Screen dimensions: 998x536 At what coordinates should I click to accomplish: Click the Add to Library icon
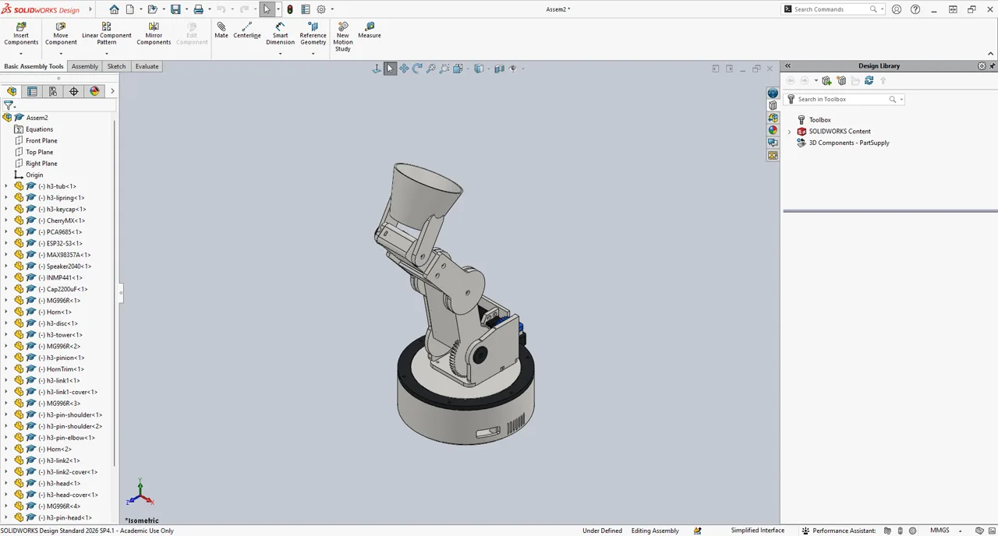pyautogui.click(x=826, y=81)
